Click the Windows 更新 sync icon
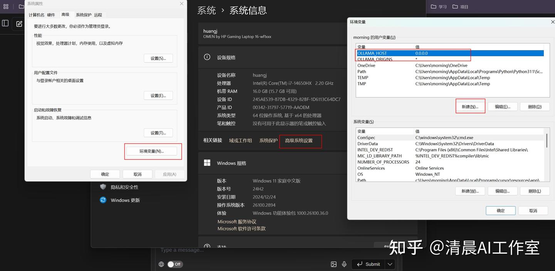Viewport: 555px width, 271px height. [103, 200]
